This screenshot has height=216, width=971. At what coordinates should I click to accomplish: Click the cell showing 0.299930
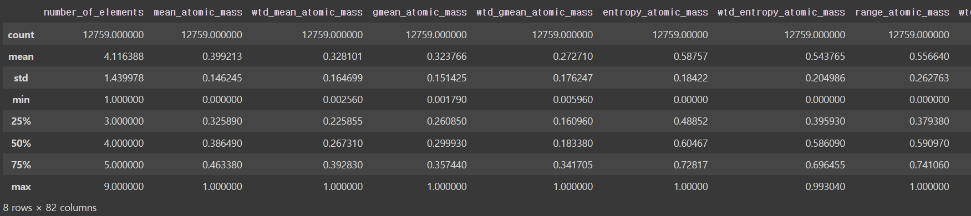click(447, 143)
